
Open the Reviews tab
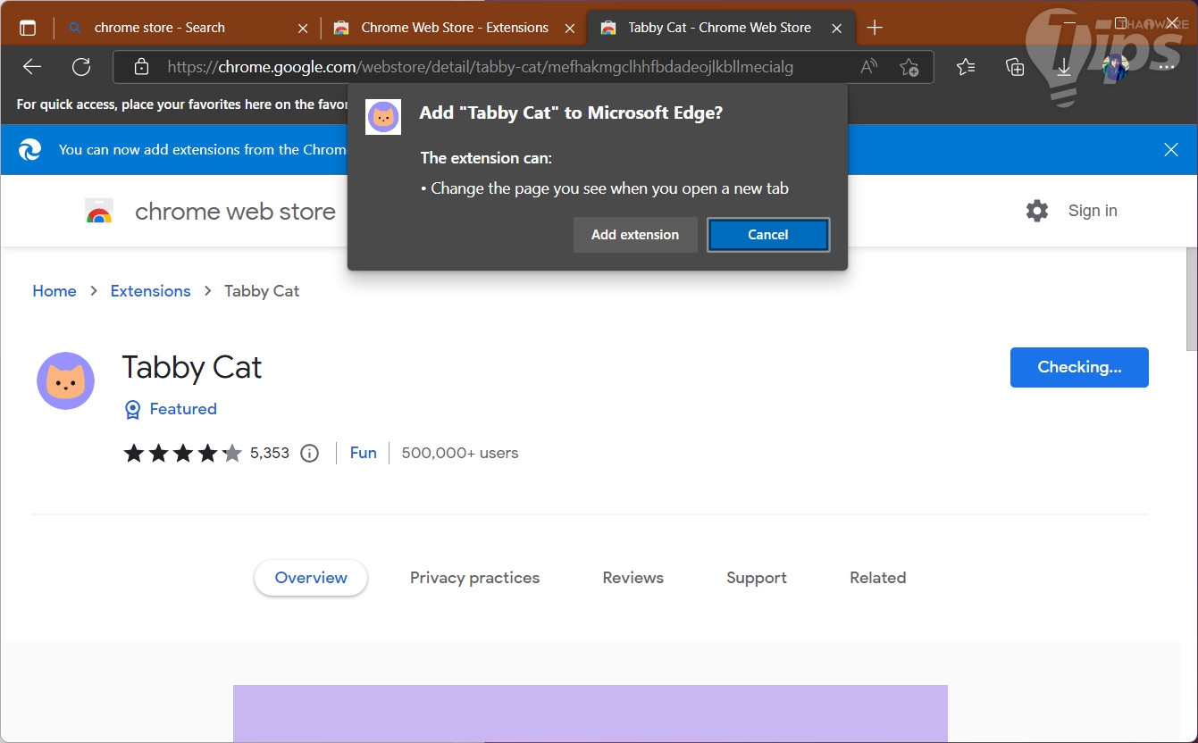coord(633,578)
